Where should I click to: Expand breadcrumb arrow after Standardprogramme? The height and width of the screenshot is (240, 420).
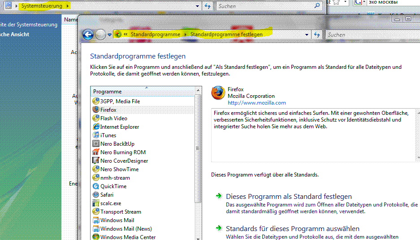pos(186,34)
